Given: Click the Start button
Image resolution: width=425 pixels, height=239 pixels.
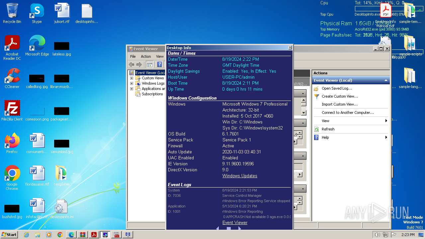Looking at the screenshot, I should (x=9, y=235).
